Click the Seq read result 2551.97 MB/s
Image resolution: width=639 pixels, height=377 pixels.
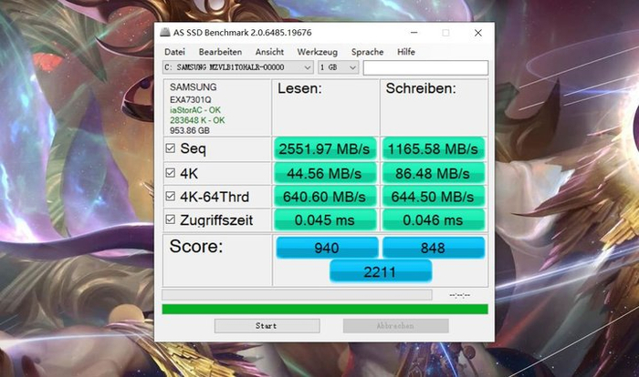tap(324, 148)
